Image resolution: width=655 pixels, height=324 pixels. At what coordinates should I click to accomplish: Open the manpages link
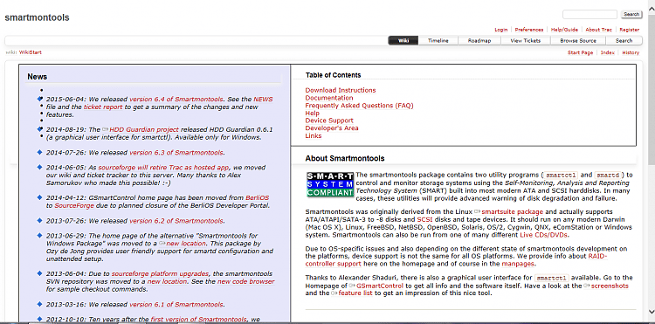point(518,265)
